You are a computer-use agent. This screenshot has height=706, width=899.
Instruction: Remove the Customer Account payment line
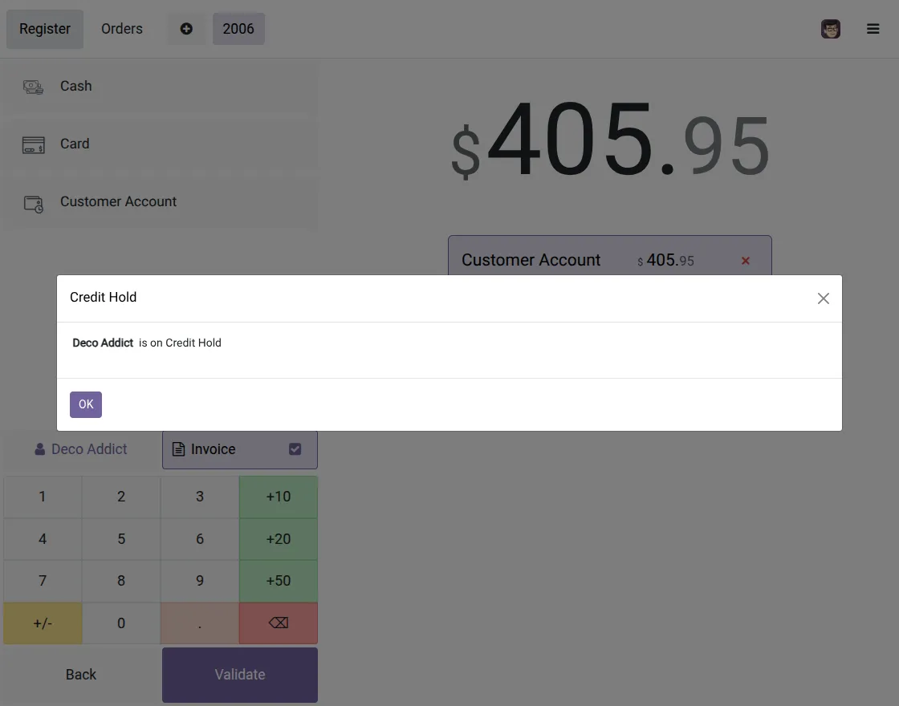click(746, 261)
